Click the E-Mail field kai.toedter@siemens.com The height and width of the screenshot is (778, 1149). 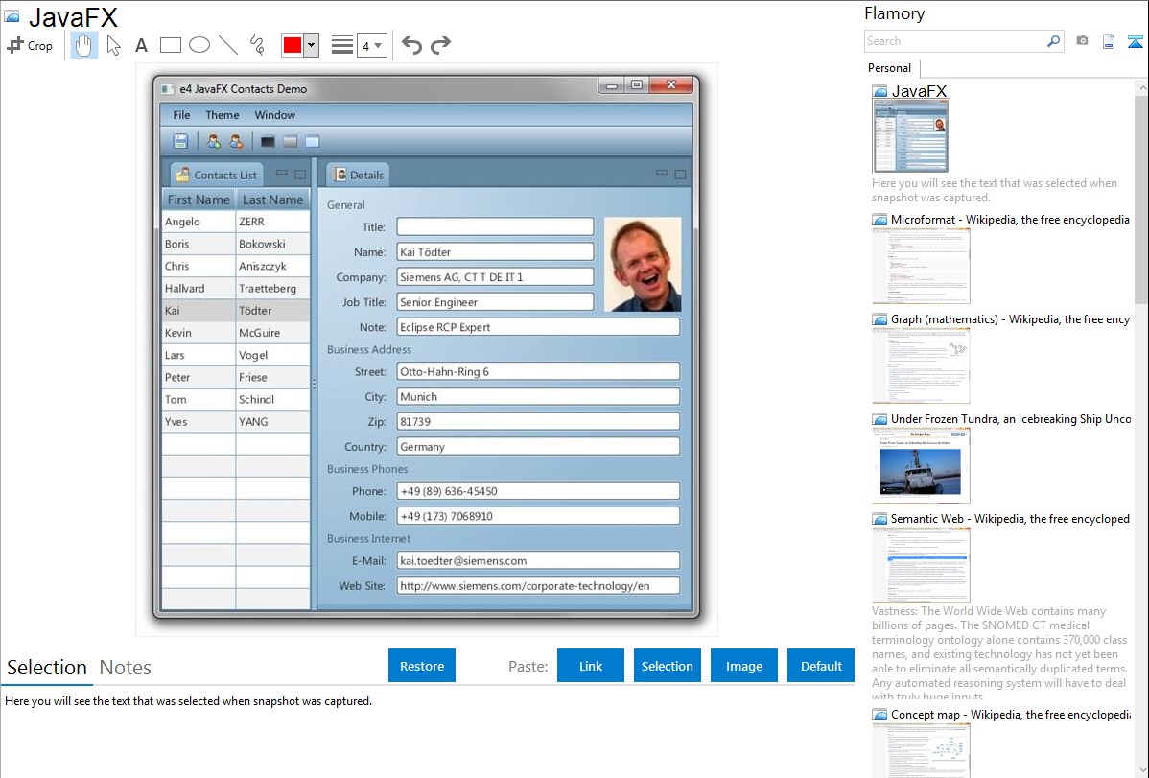tap(538, 560)
